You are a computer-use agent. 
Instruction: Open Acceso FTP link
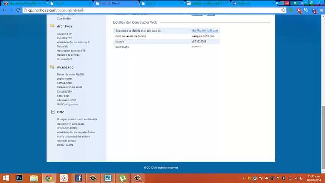coord(64,34)
